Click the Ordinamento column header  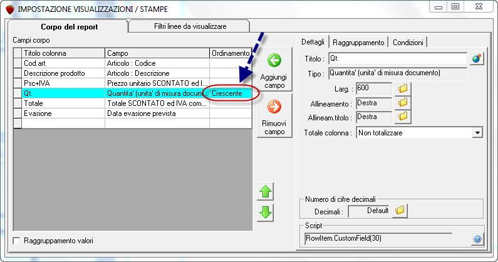(231, 53)
